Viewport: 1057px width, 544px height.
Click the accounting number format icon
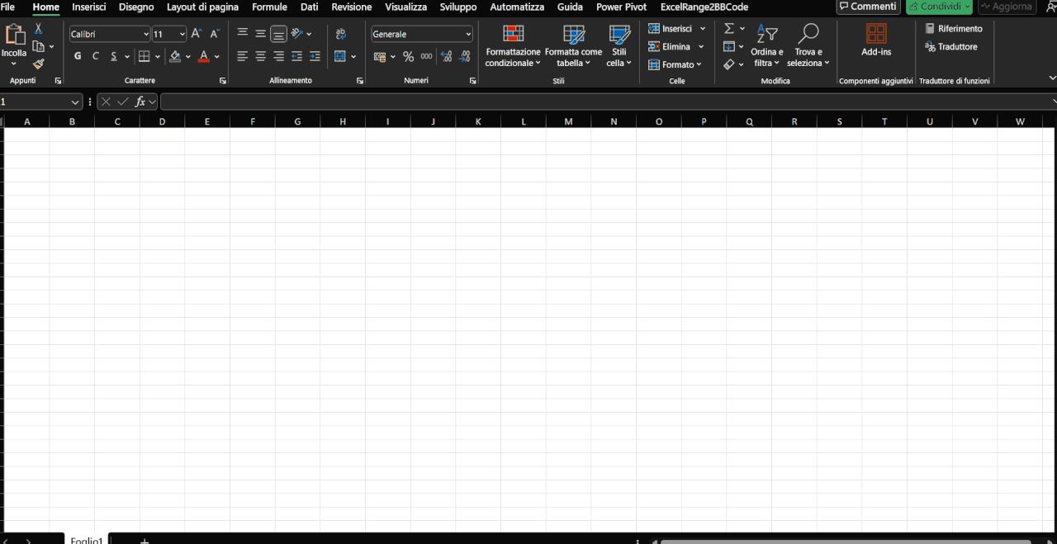pyautogui.click(x=380, y=56)
